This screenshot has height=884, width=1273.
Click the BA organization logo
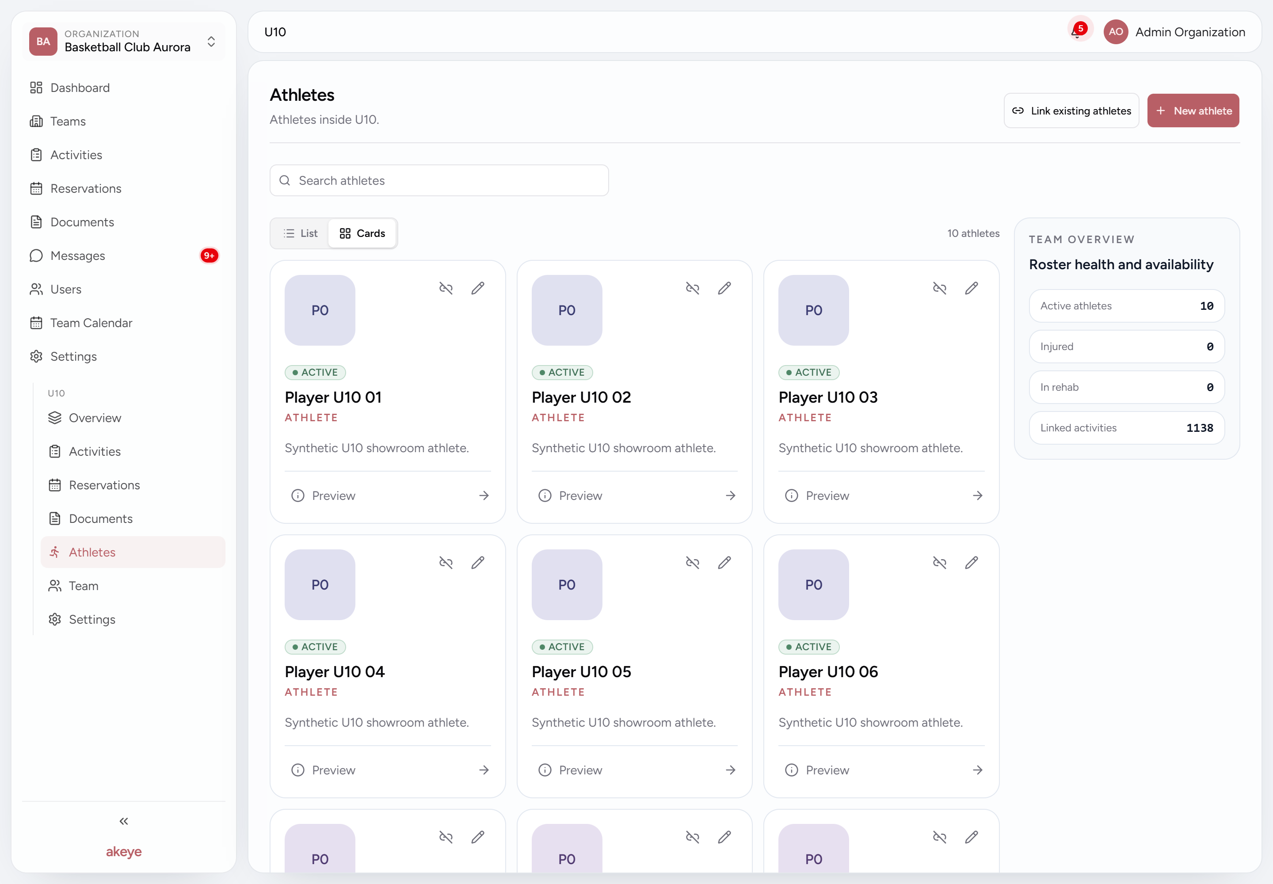tap(43, 42)
